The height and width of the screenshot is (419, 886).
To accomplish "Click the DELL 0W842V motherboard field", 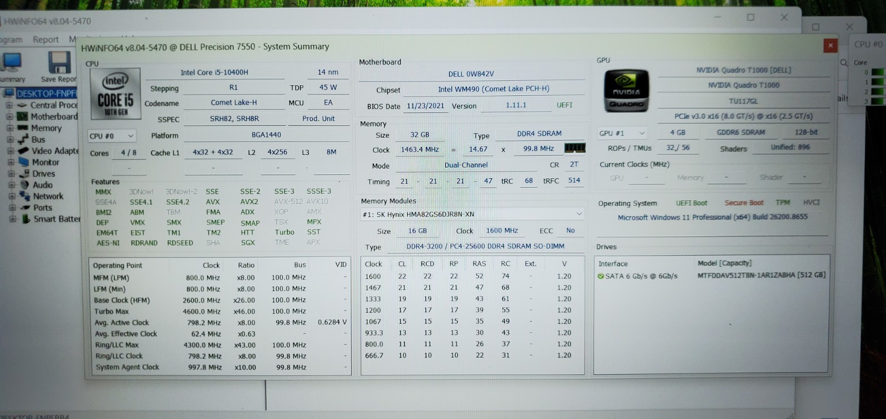I will pyautogui.click(x=471, y=74).
